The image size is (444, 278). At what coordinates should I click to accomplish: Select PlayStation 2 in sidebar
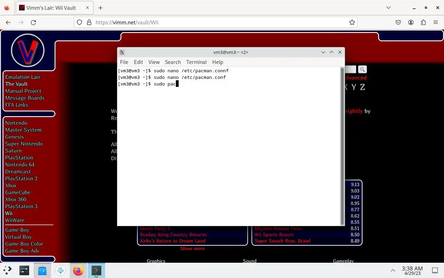(x=21, y=179)
